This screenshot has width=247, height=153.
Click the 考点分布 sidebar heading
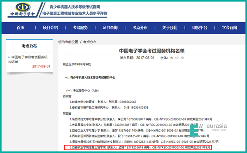pyautogui.click(x=29, y=46)
